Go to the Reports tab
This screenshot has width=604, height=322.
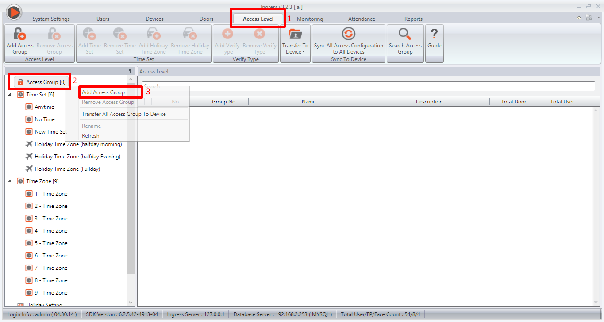point(413,19)
